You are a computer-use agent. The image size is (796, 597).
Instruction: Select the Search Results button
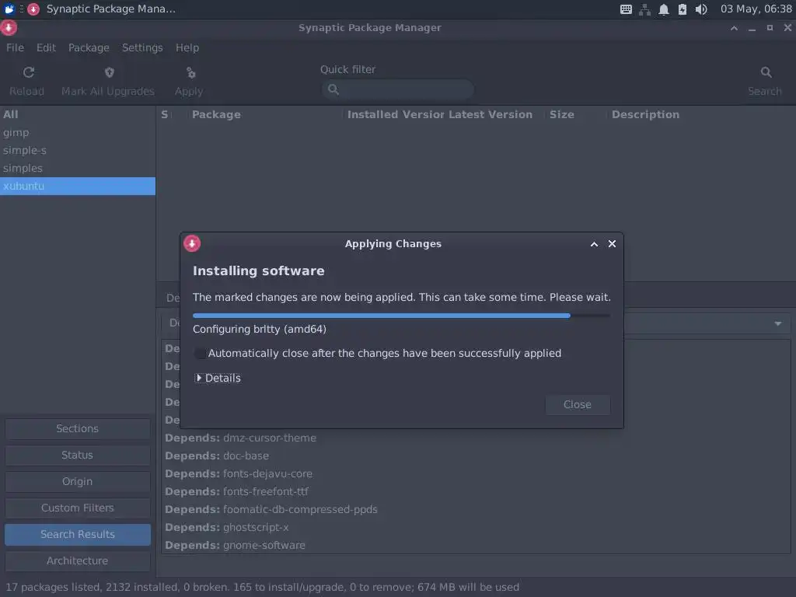pos(78,535)
